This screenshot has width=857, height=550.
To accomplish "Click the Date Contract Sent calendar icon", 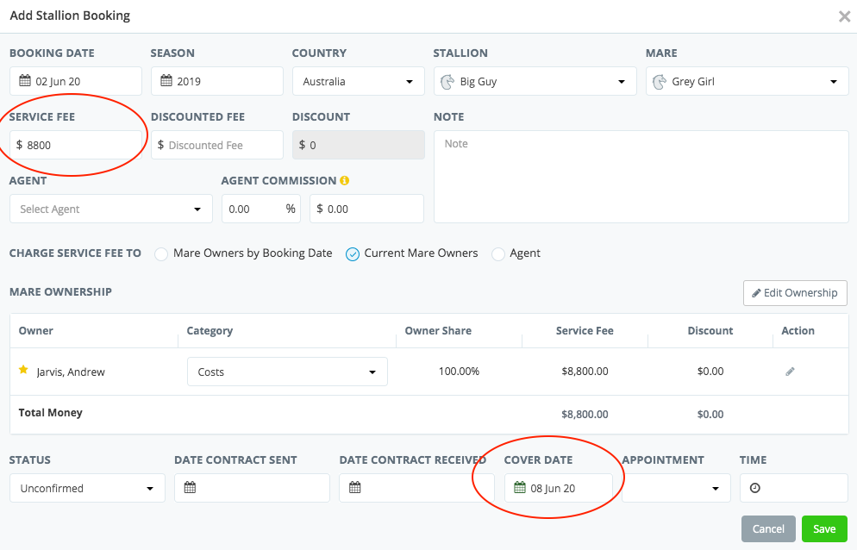I will click(x=190, y=488).
